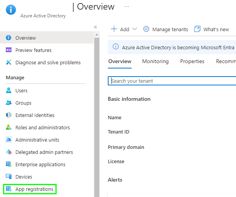The image size is (236, 197).
Task: Click the Azure Active Directory subtitle
Action: point(43,16)
